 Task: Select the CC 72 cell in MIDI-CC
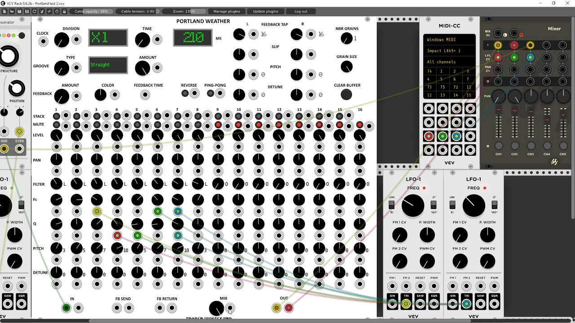pos(456,87)
